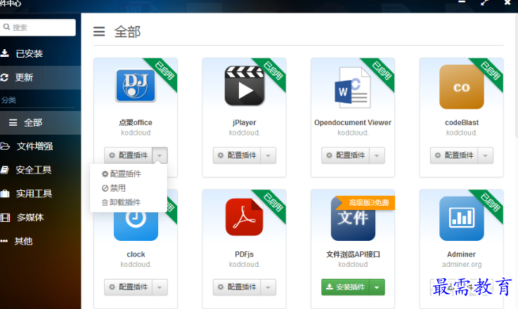
Task: Click the hamburger icon beside 全部 heading
Action: pyautogui.click(x=99, y=32)
